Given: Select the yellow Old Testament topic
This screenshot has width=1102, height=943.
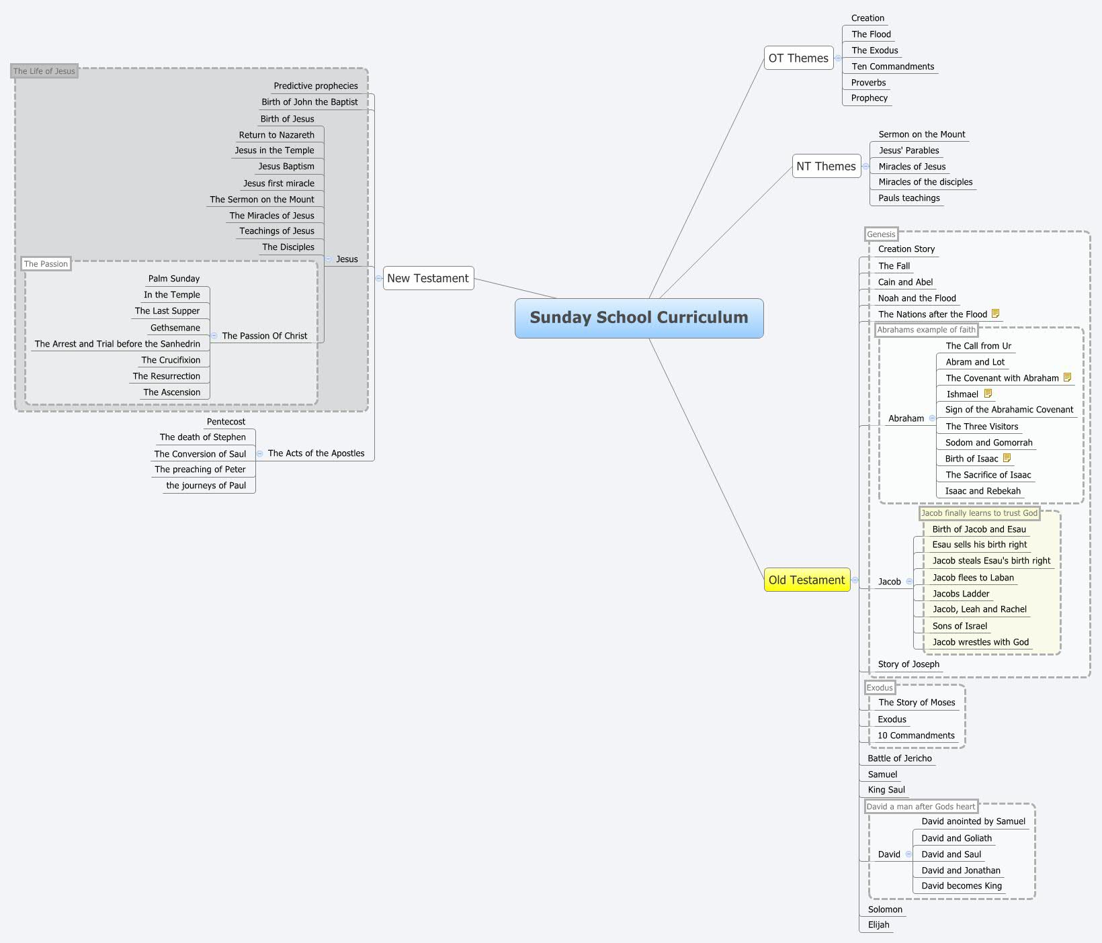Looking at the screenshot, I should pos(806,580).
